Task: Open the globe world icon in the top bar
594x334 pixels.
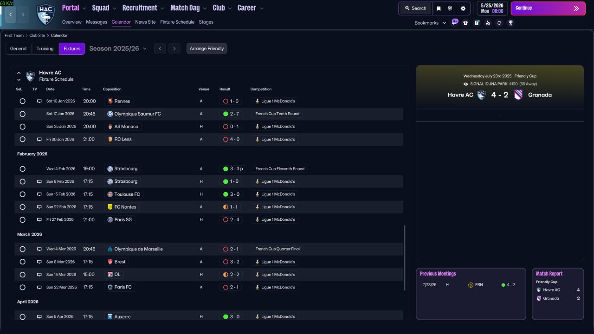Action: point(450,8)
